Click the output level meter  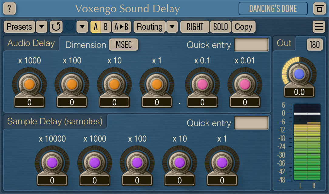(x=307, y=142)
